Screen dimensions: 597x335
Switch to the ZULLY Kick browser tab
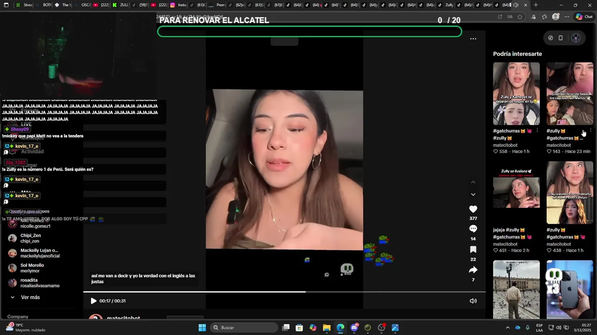120,5
